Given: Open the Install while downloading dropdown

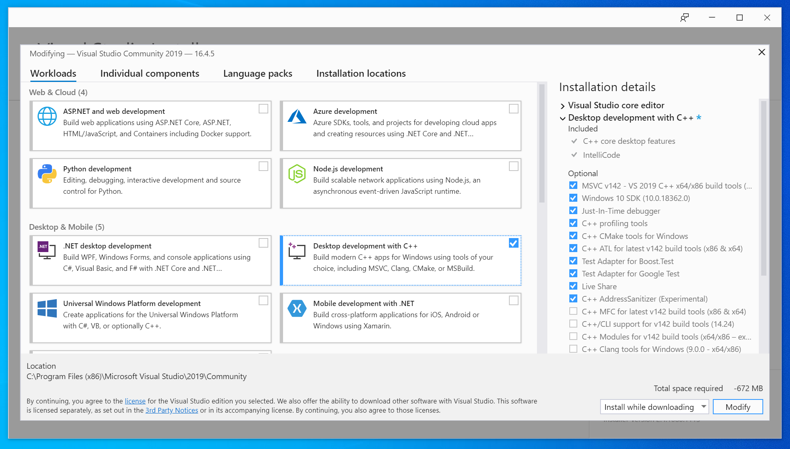Looking at the screenshot, I should pos(703,407).
